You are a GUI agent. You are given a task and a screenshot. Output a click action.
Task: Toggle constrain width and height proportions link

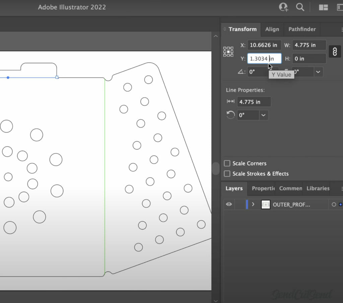335,52
